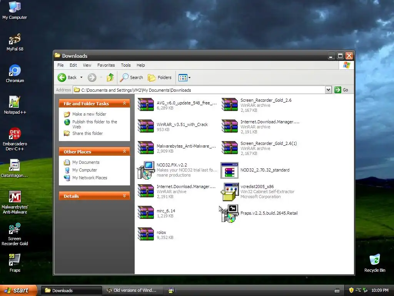Click left Internet.Download.Manager archive, below NOD32.FiX
Screen dimensions: 394x296
(x=146, y=191)
